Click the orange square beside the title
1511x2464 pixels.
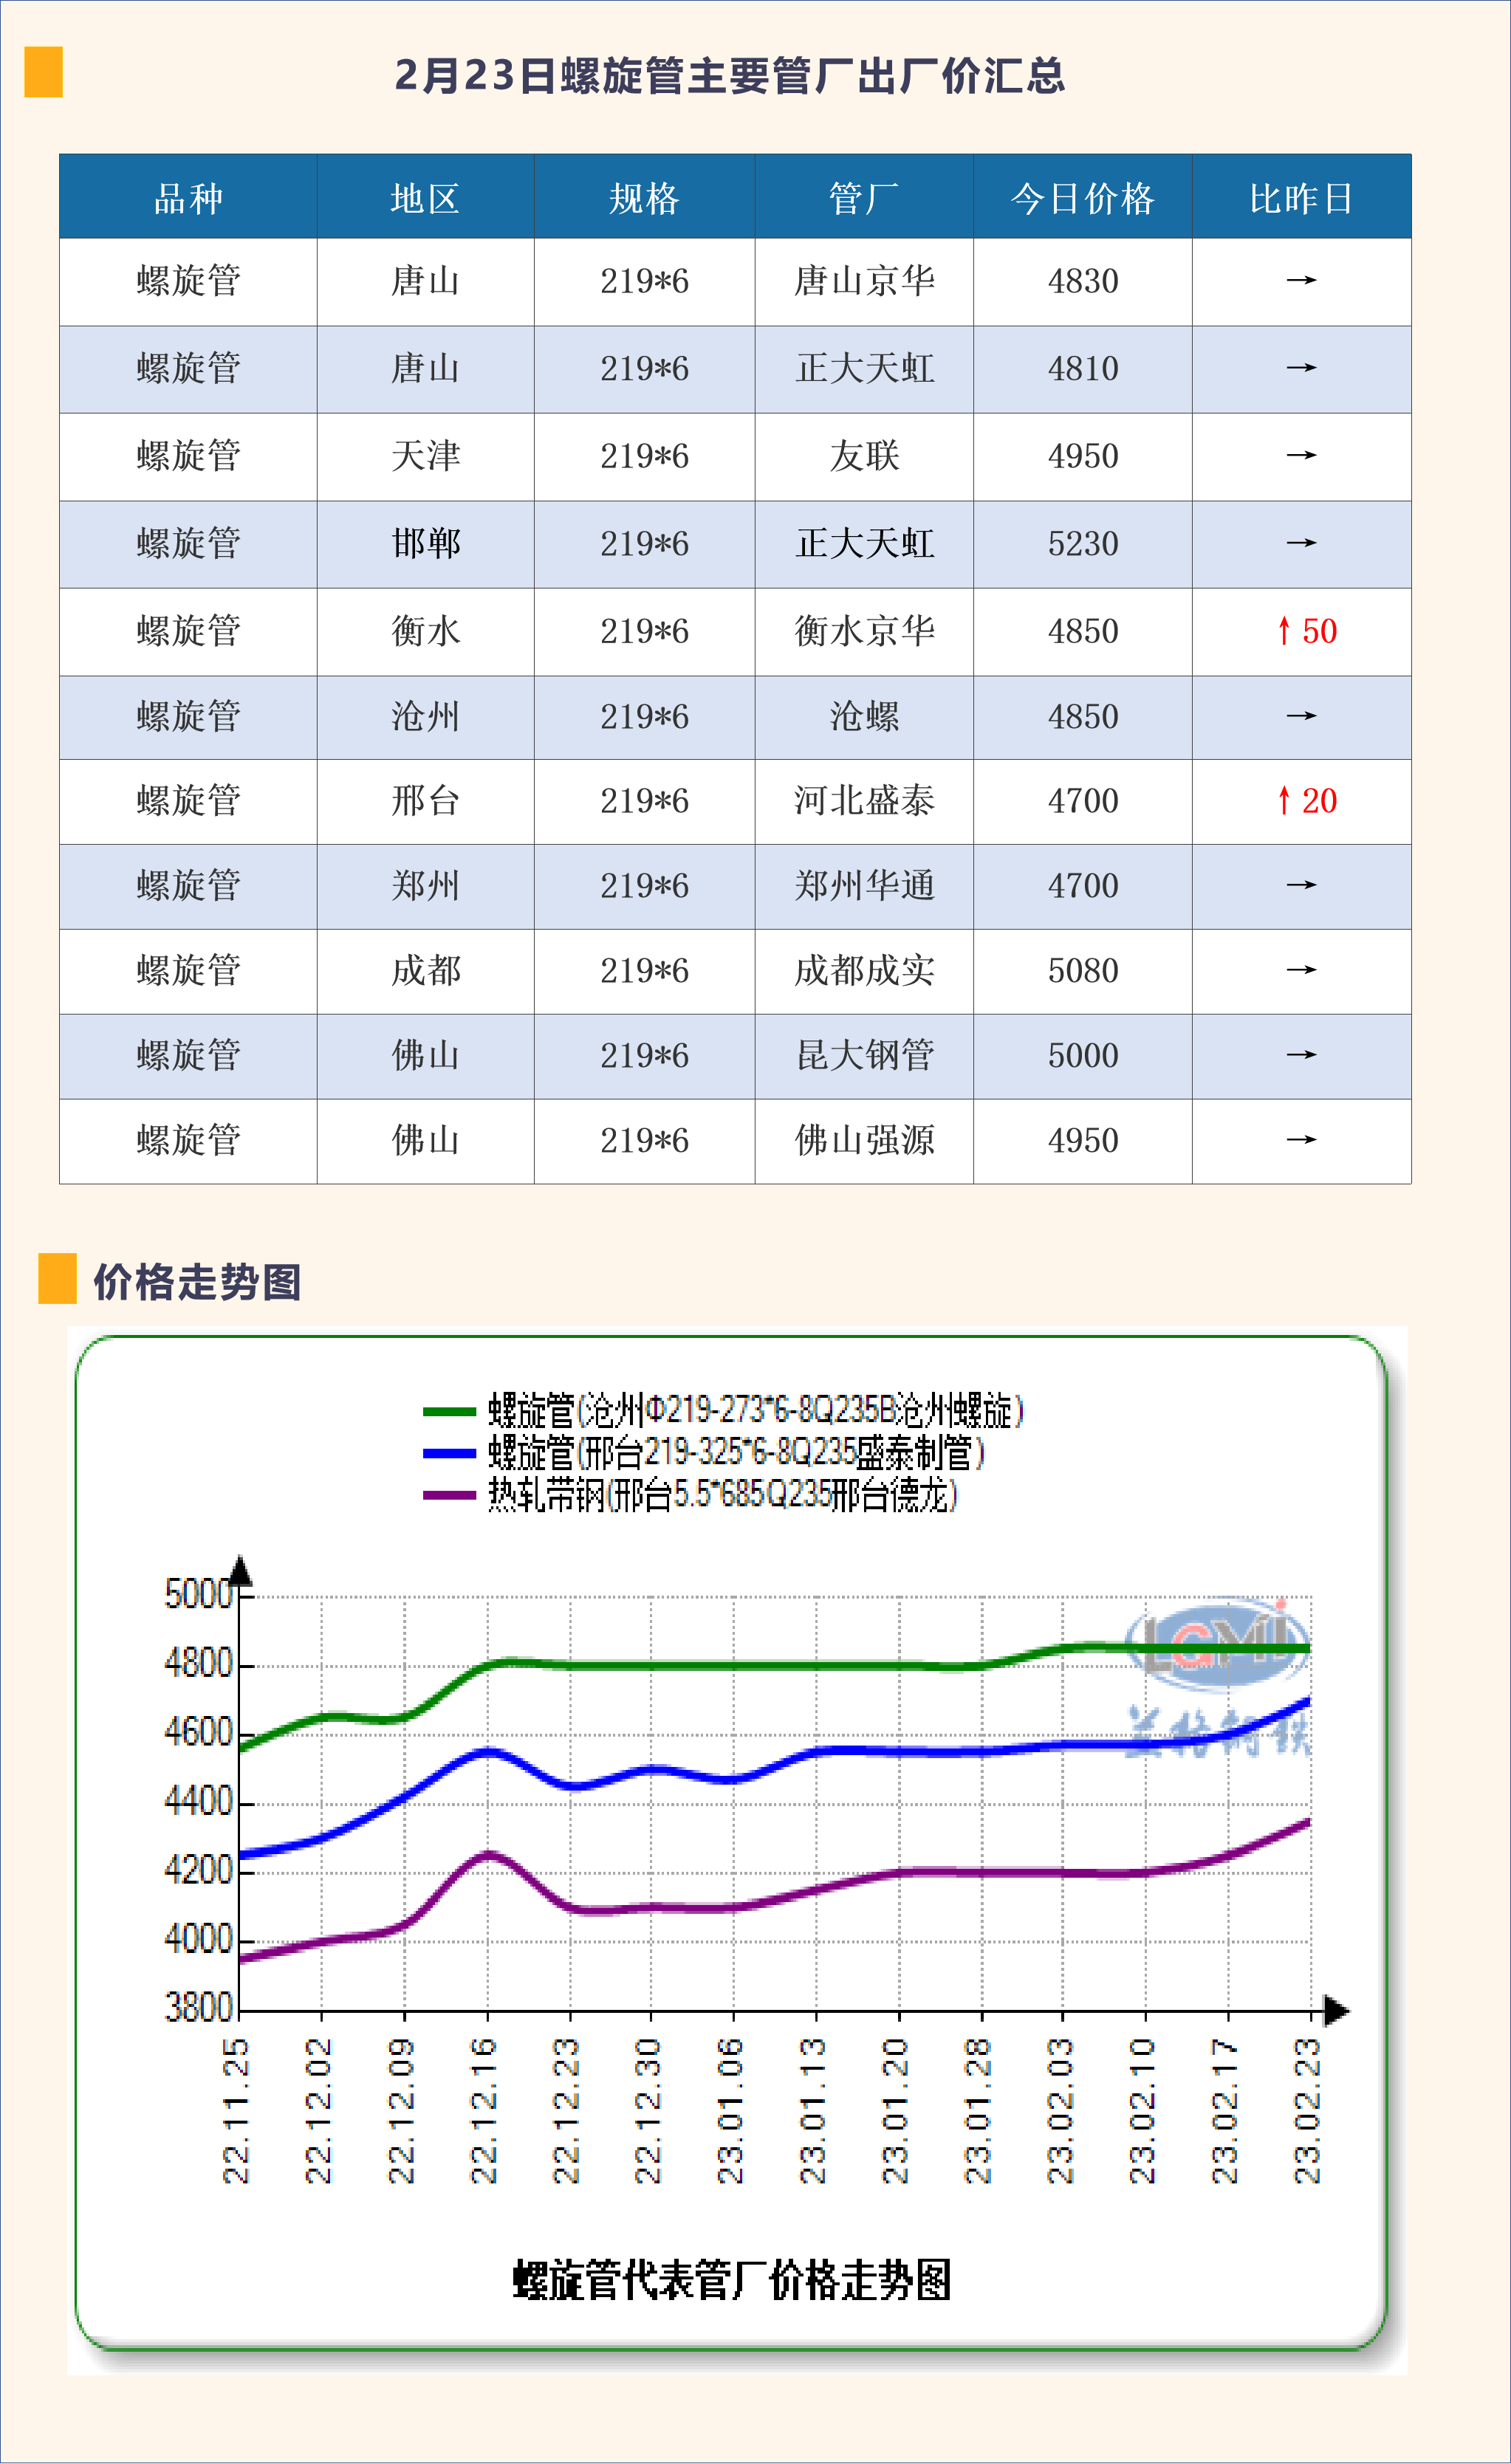point(43,72)
